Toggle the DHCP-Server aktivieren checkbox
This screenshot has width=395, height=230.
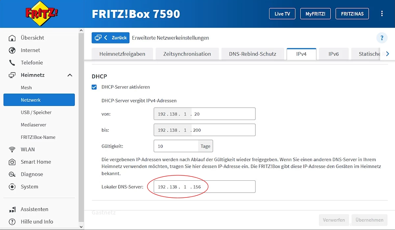(94, 87)
